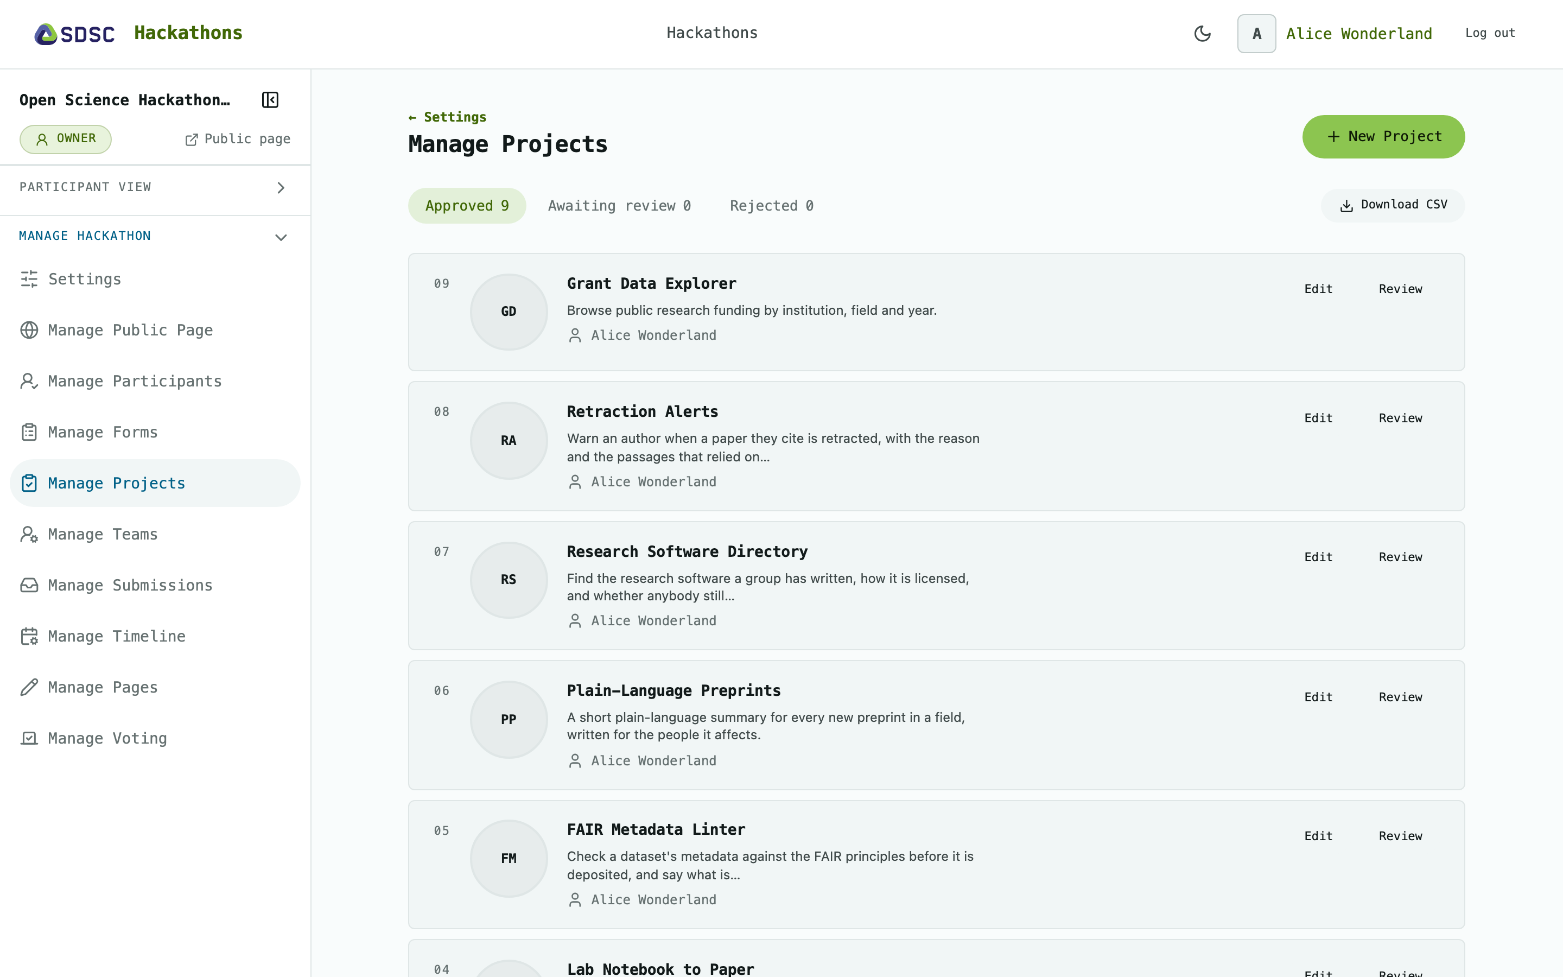The height and width of the screenshot is (977, 1563).
Task: Click the Lab Notebook to Paper title
Action: pos(660,969)
